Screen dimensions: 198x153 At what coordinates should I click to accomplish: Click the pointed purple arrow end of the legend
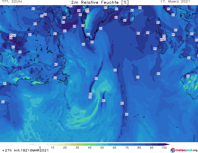tap(167, 144)
